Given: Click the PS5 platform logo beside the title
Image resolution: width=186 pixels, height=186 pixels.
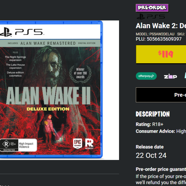Looking at the screenshot, I should coord(151,17).
